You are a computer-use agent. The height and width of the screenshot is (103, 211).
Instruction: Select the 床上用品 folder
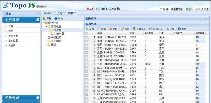[x=54, y=41]
